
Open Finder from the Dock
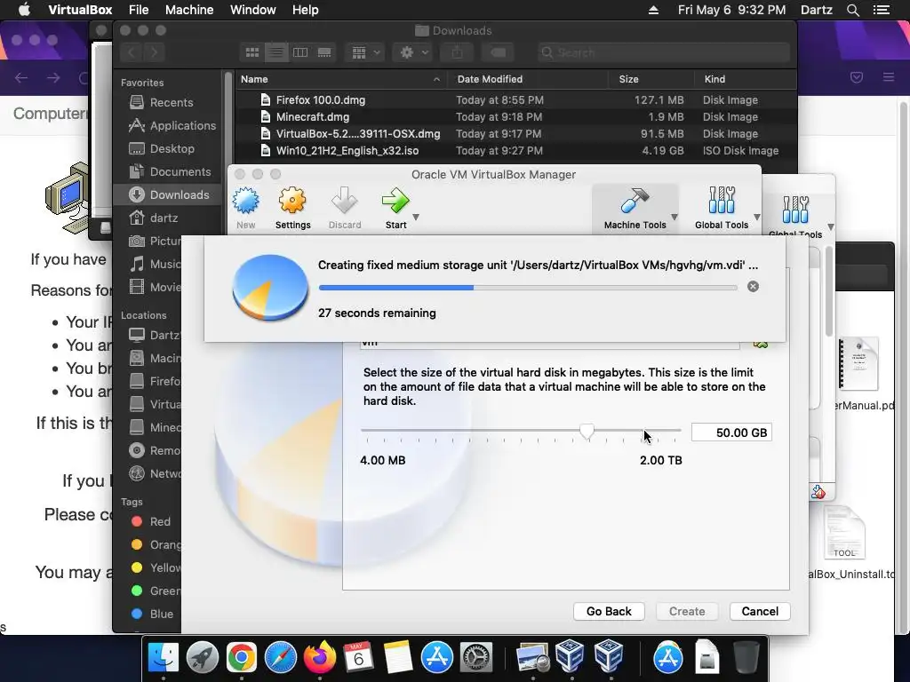click(164, 657)
